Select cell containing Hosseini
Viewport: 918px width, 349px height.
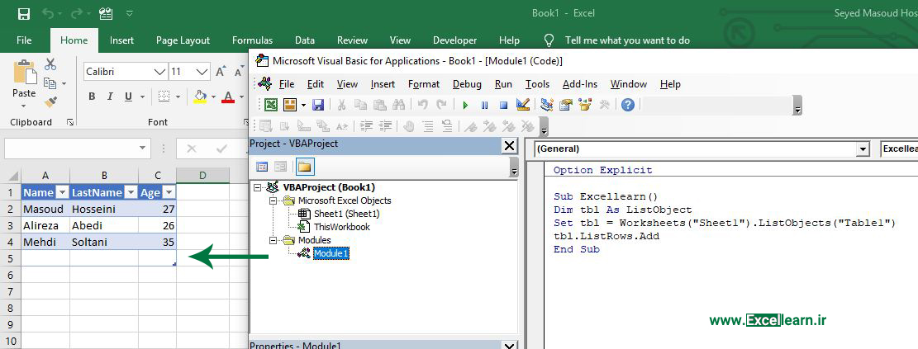pos(104,209)
